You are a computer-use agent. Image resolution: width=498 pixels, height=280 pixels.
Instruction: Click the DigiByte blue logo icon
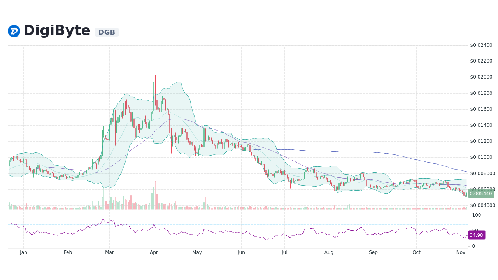(x=14, y=31)
